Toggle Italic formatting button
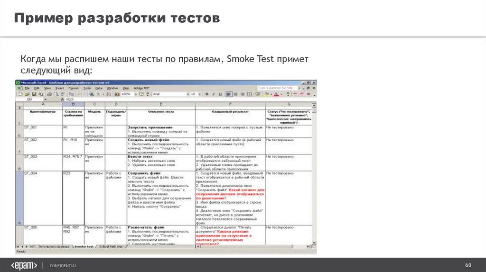Image resolution: width=486 pixels, height=272 pixels. coord(214,94)
